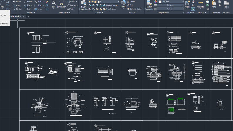Viewport: 233px width, 131px height.
Task: Open the Fillet dropdown arrow
Action: click(43, 5)
